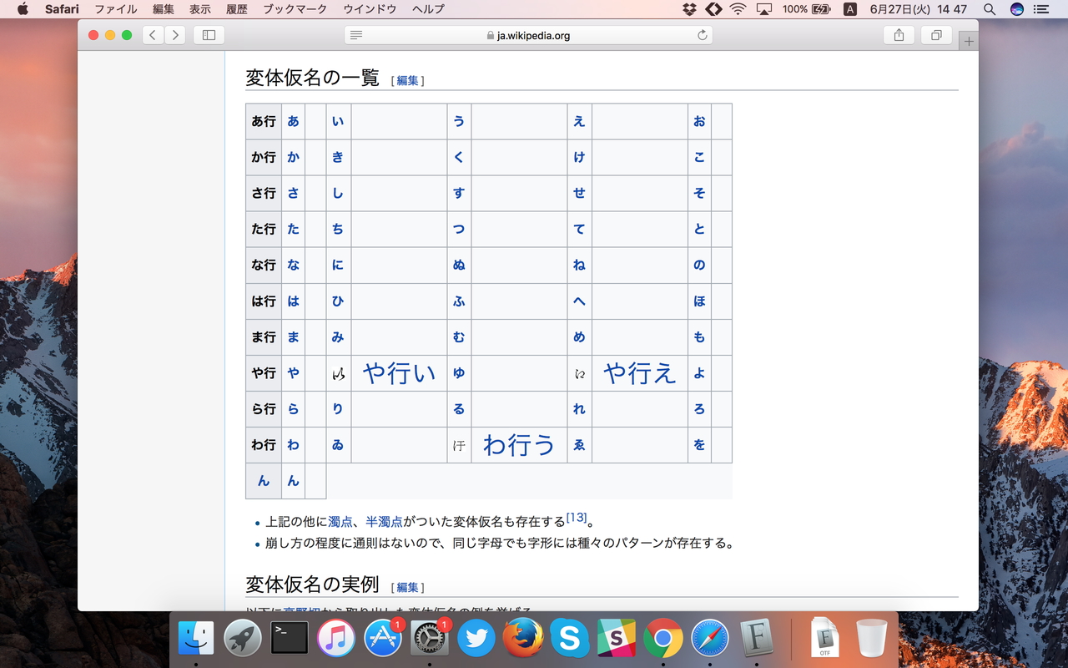
Task: Open Safari's tab overview
Action: 935,35
